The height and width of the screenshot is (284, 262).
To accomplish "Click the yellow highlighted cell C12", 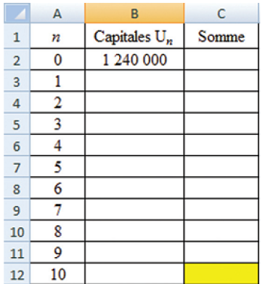I will coord(221,274).
